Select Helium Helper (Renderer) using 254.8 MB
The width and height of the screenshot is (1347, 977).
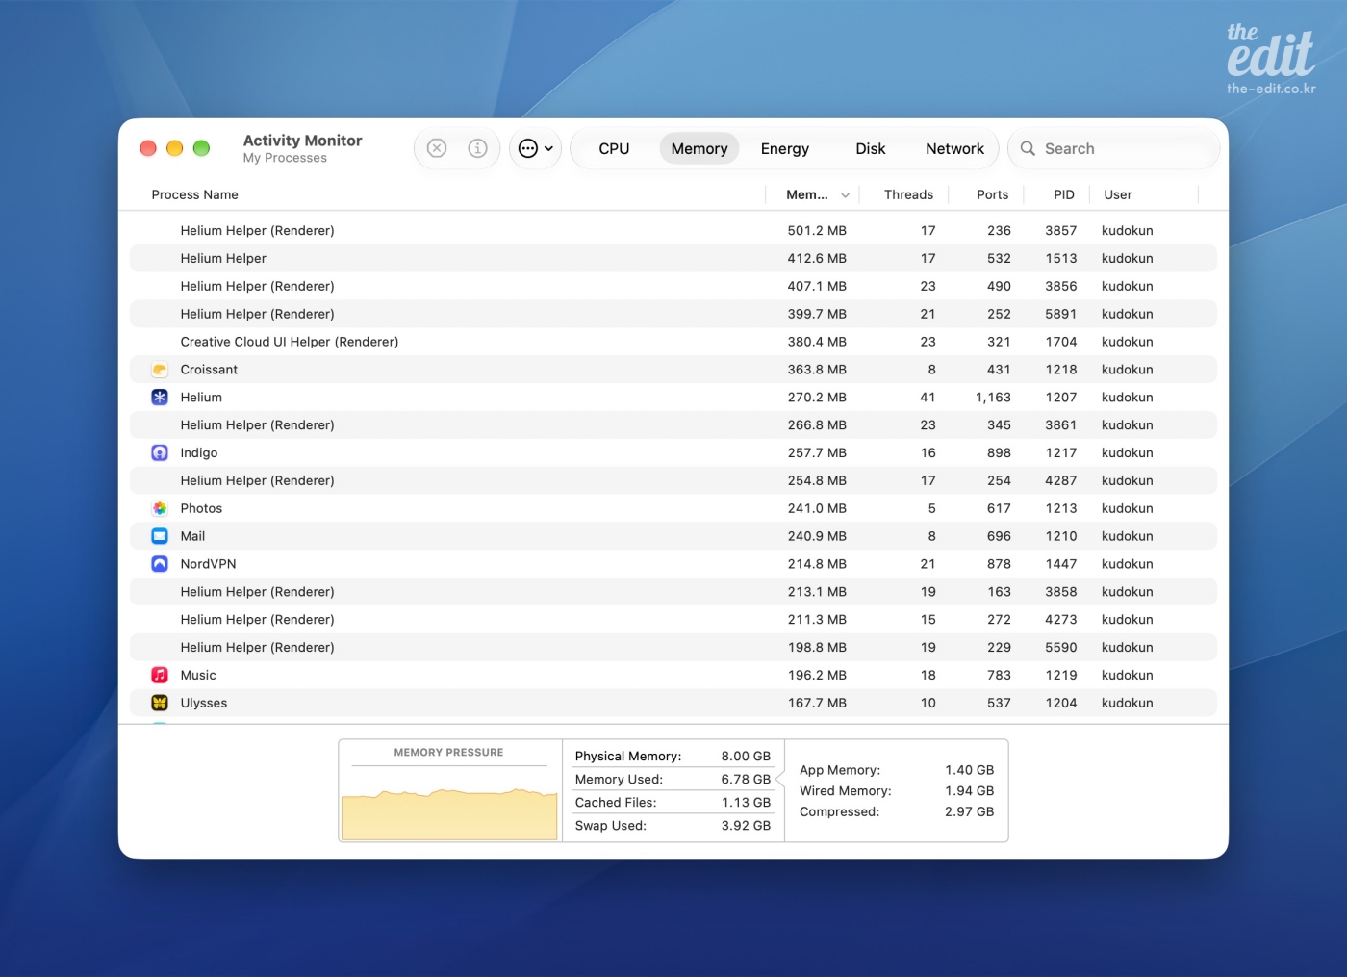[673, 481]
